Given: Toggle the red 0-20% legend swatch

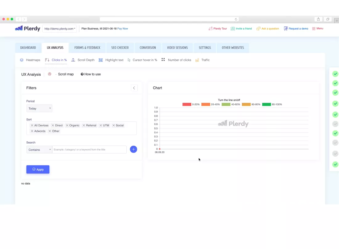Looking at the screenshot, I should [x=187, y=105].
